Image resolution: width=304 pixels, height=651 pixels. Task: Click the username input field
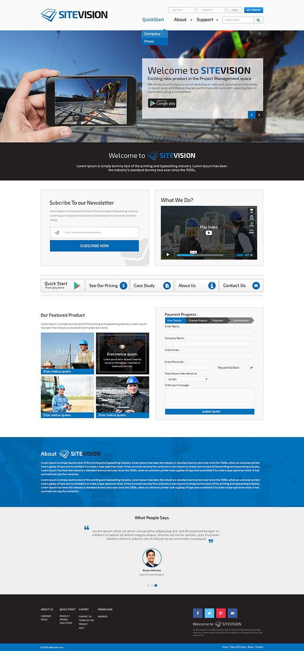182,10
